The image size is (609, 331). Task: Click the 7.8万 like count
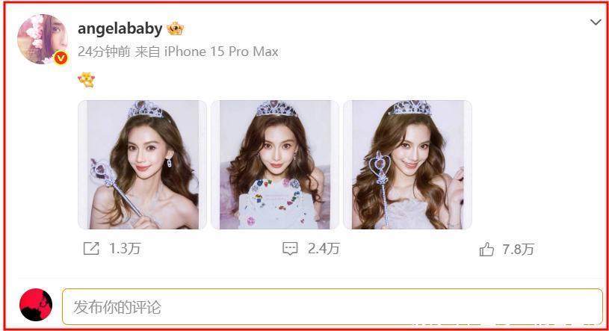coord(518,250)
